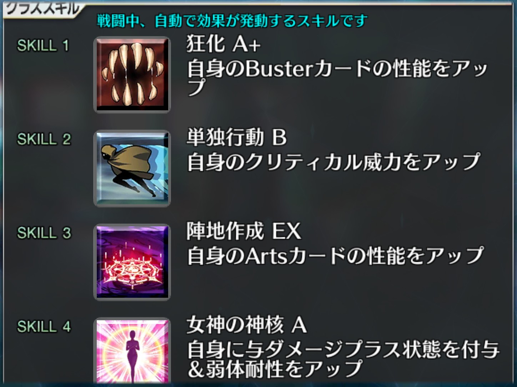Tap the Territory Creation magic circle icon
This screenshot has width=517, height=387.
[x=132, y=262]
